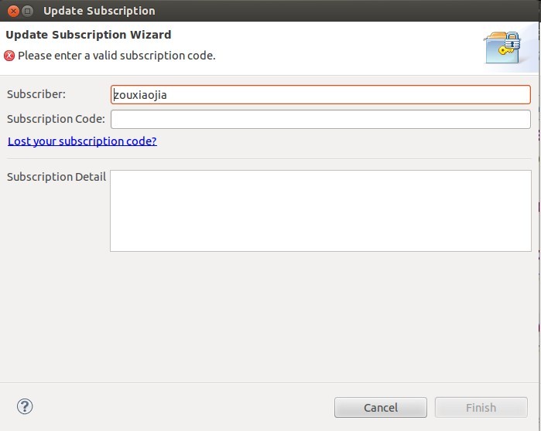Click the Finish button
The height and width of the screenshot is (431, 541).
(x=481, y=407)
